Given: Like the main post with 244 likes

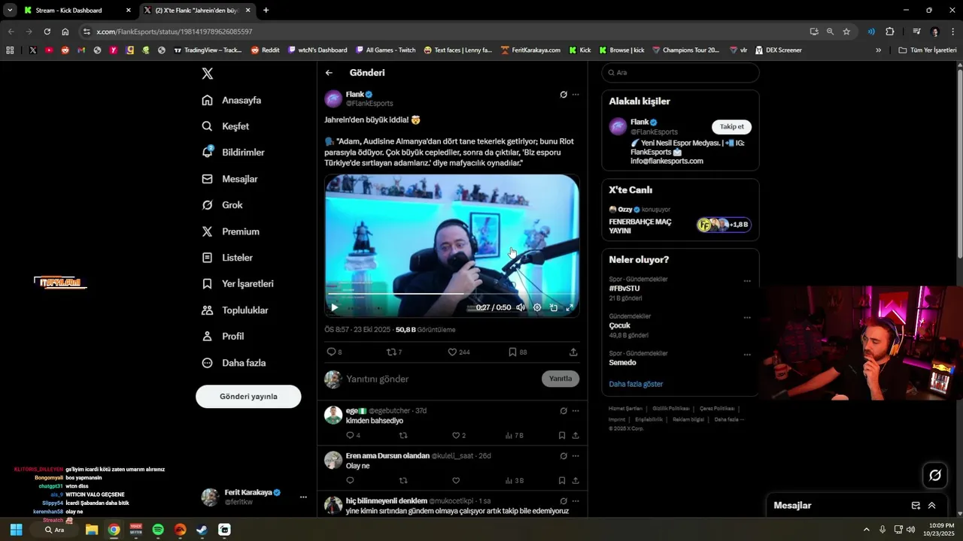Looking at the screenshot, I should (x=458, y=352).
